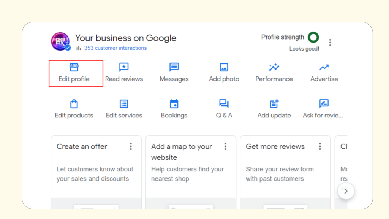This screenshot has width=389, height=219.
Task: Open options menu on Add a map card
Action: (225, 146)
